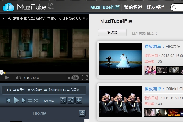Skip to the next track
The height and width of the screenshot is (122, 183).
(x=24, y=100)
